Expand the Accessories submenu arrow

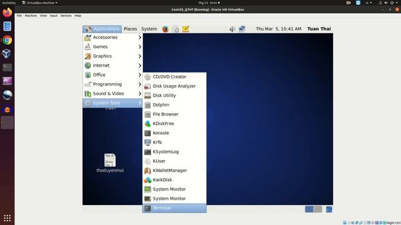140,37
